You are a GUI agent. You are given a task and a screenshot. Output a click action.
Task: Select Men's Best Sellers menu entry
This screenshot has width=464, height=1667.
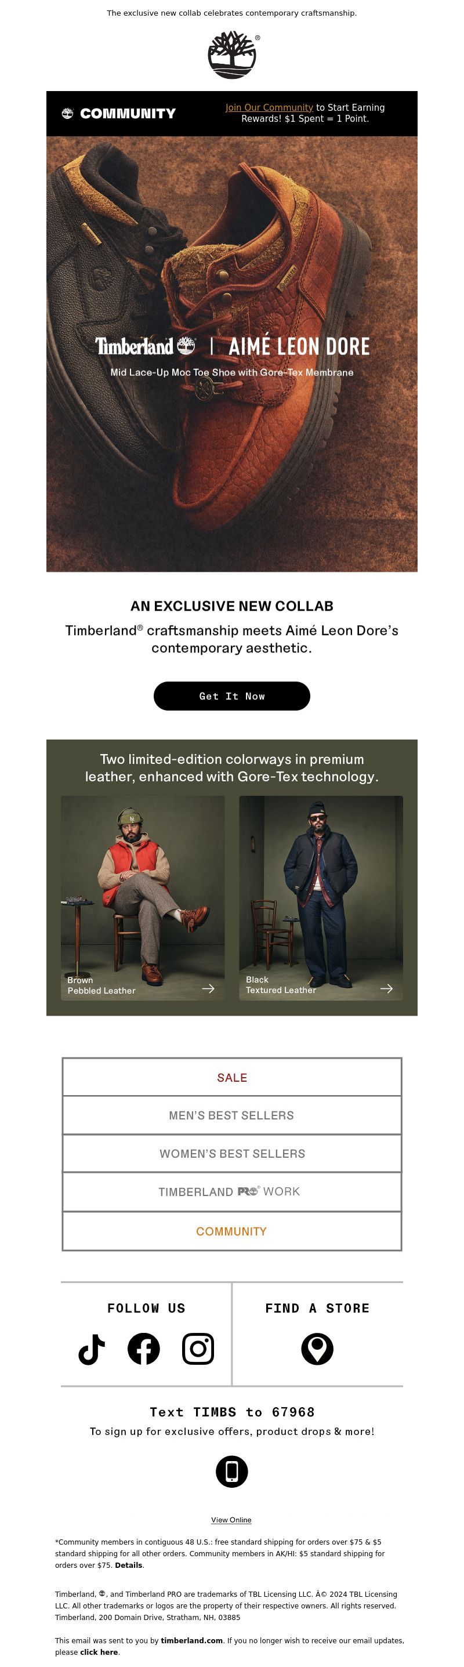pos(231,1115)
